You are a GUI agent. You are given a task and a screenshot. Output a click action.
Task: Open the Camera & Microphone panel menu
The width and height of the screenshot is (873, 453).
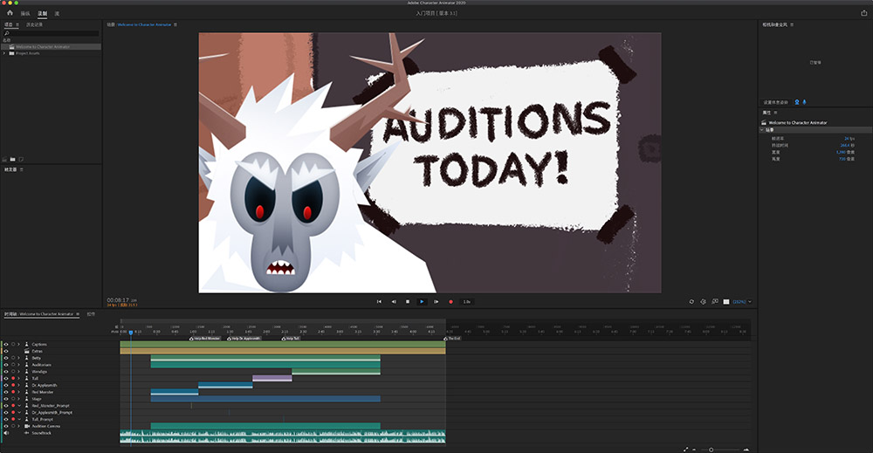point(792,24)
